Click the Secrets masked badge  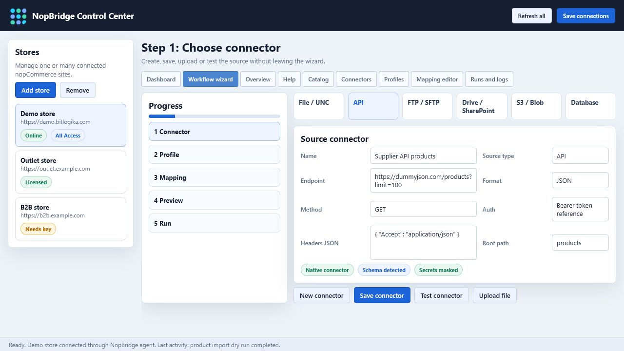click(x=438, y=270)
